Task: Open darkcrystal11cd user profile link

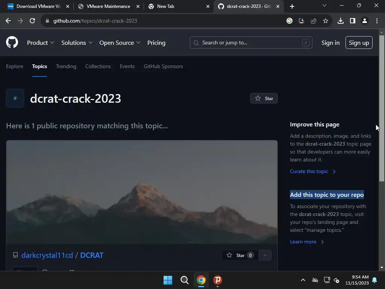Action: pos(47,255)
